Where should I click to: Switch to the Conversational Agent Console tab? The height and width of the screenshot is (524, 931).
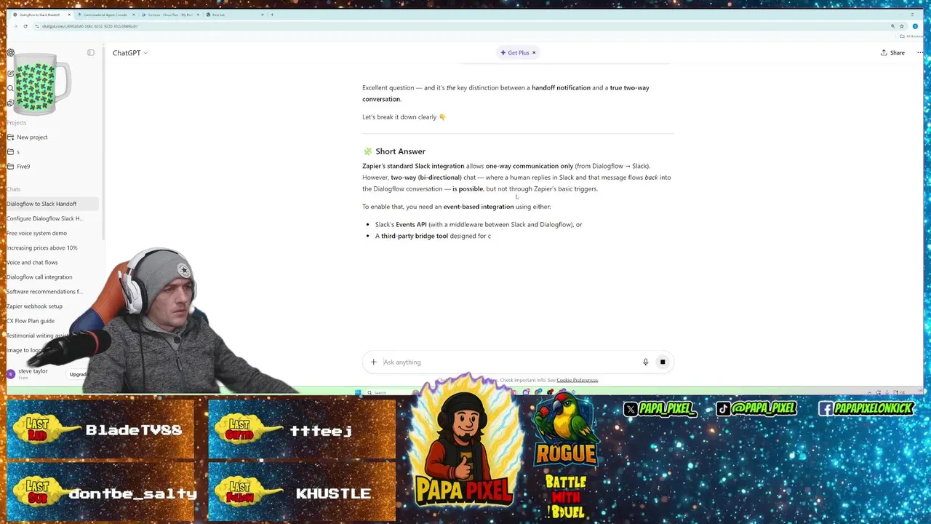pos(105,15)
